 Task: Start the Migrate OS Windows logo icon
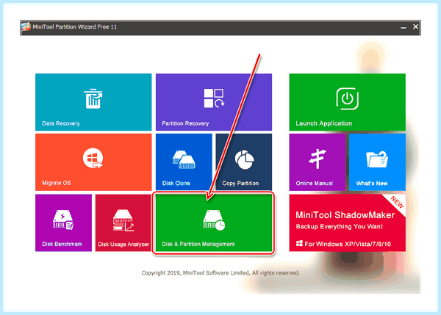pos(93,158)
